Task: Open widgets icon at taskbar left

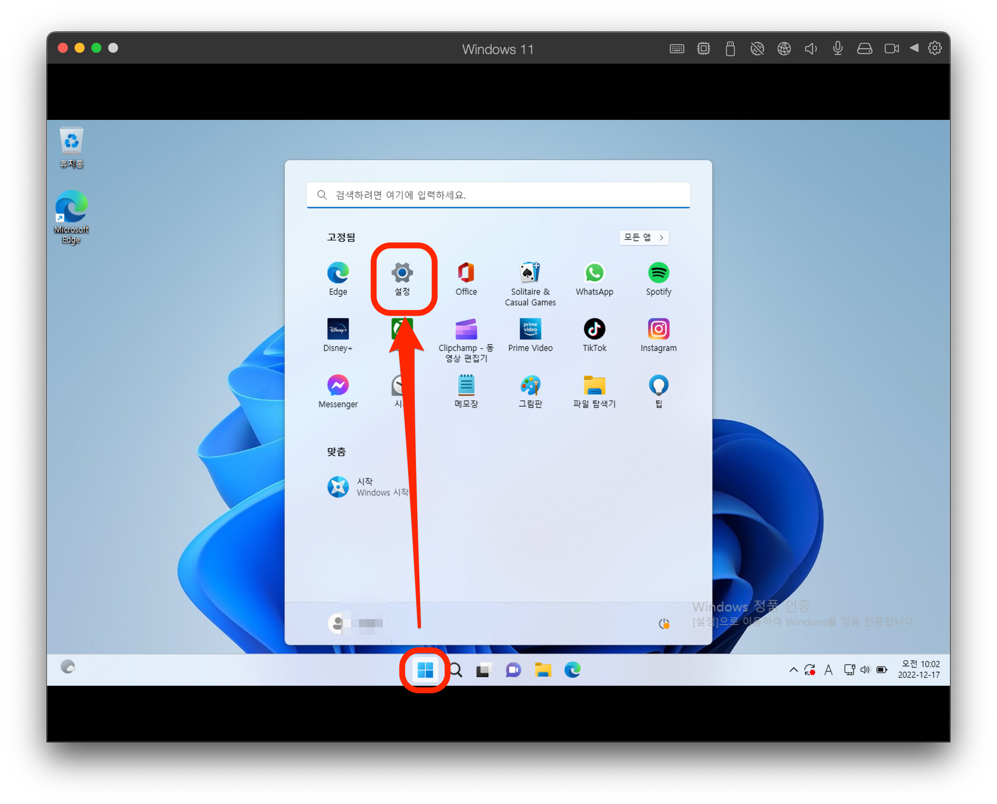Action: (x=68, y=667)
